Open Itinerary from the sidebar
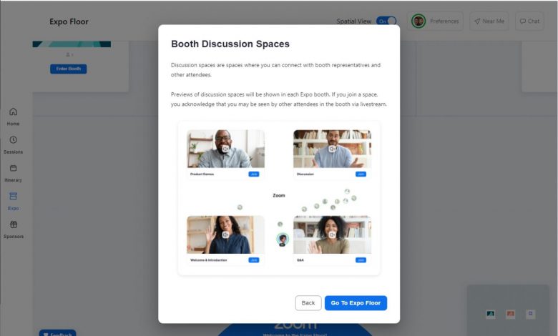Image resolution: width=558 pixels, height=336 pixels. point(13,173)
